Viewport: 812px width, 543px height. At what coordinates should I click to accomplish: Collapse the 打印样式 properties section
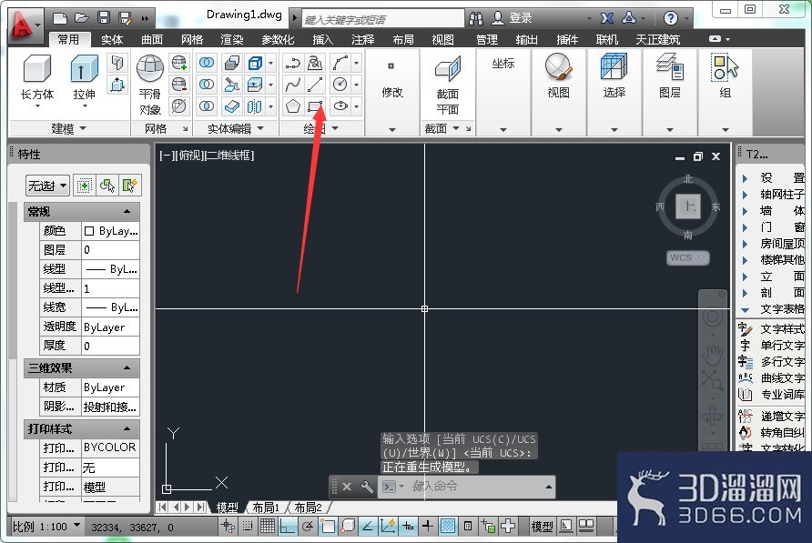(127, 428)
